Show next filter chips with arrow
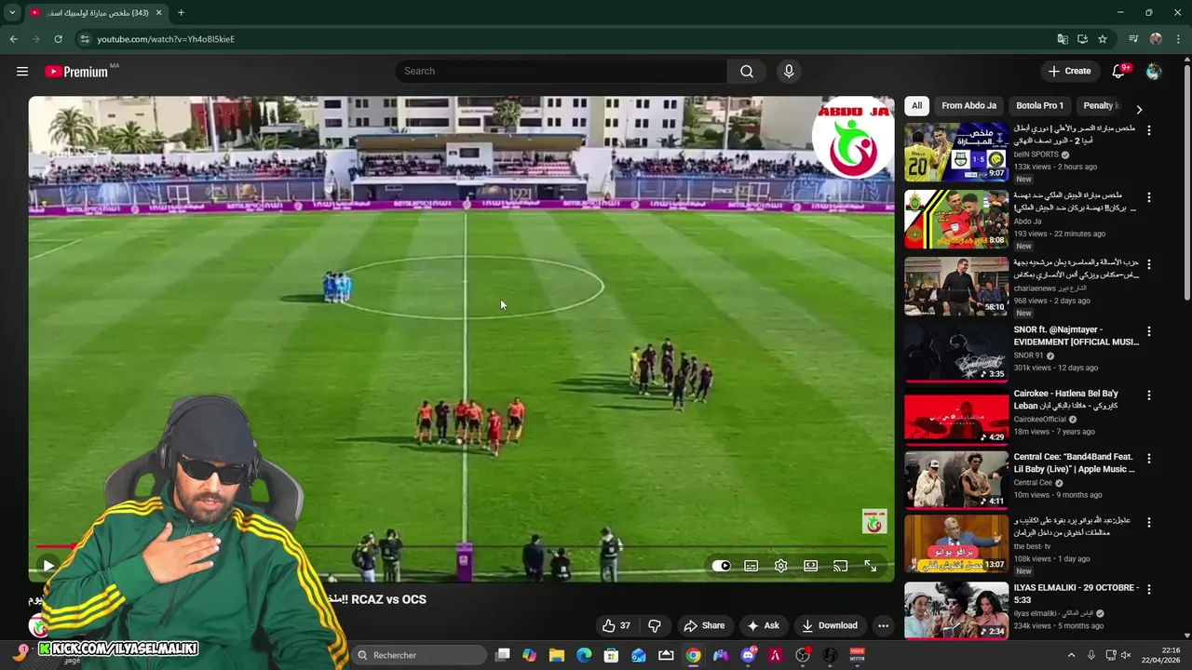This screenshot has width=1192, height=670. pos(1138,109)
